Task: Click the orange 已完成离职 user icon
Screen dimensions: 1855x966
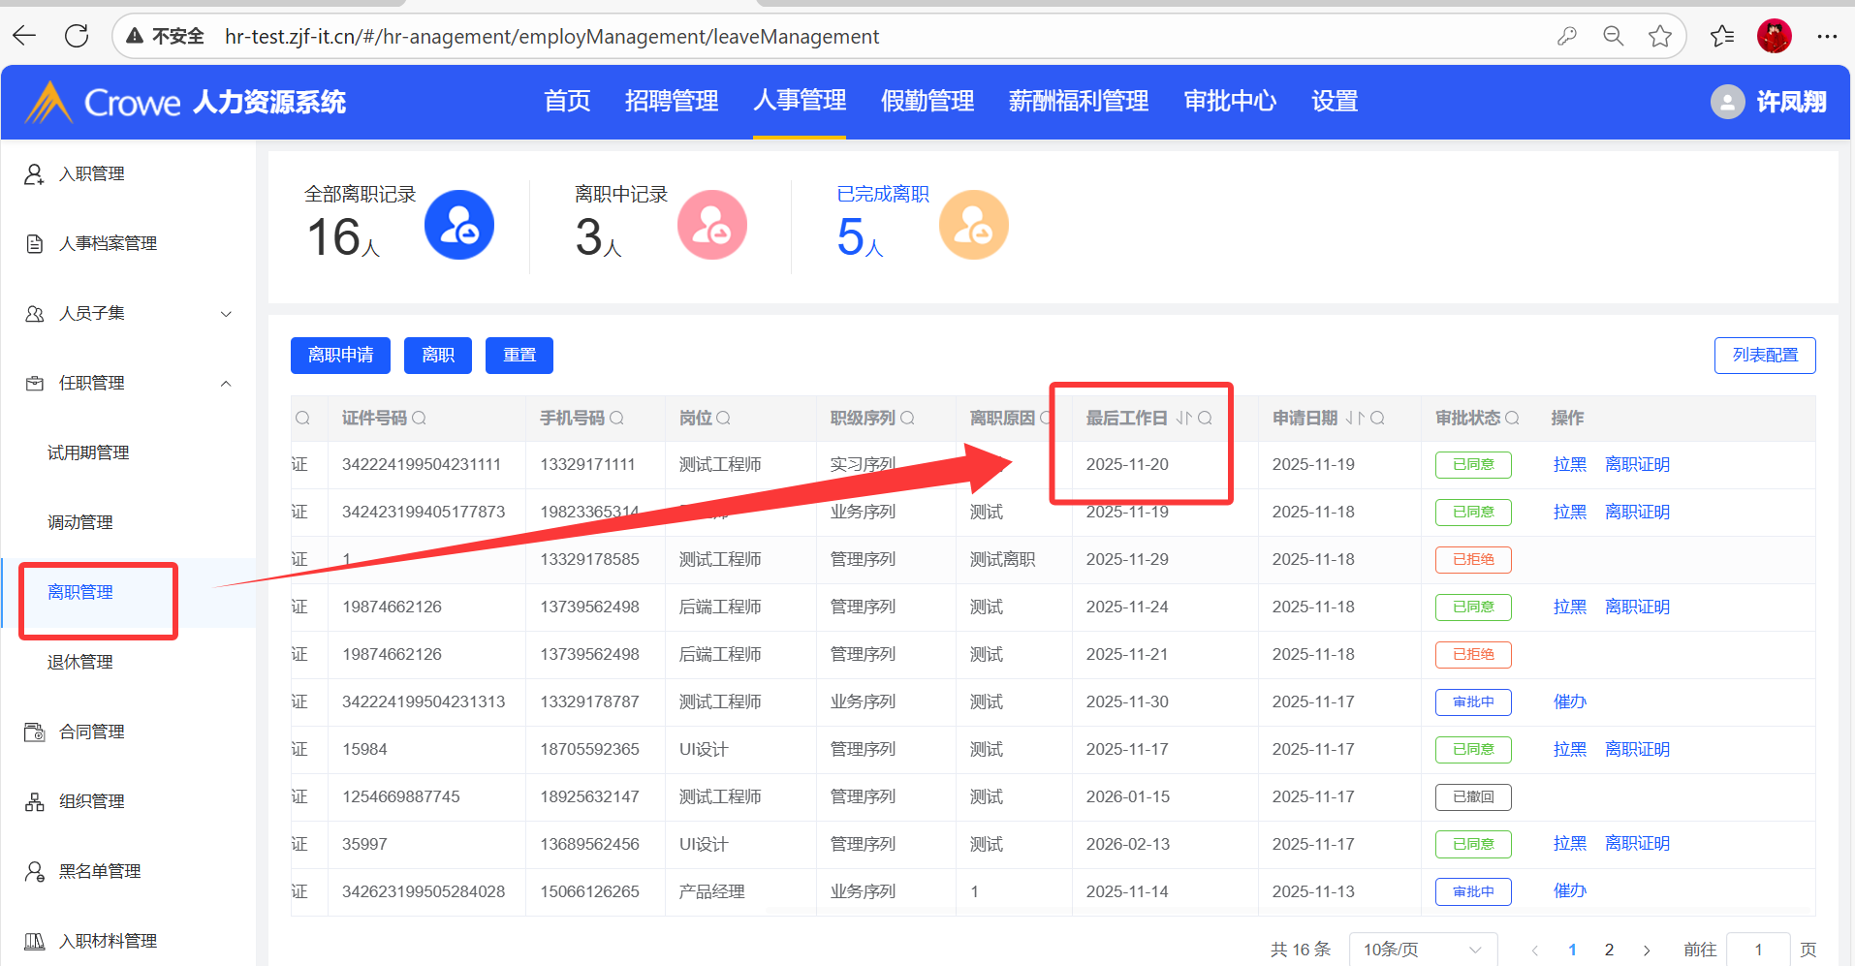Action: click(x=973, y=225)
